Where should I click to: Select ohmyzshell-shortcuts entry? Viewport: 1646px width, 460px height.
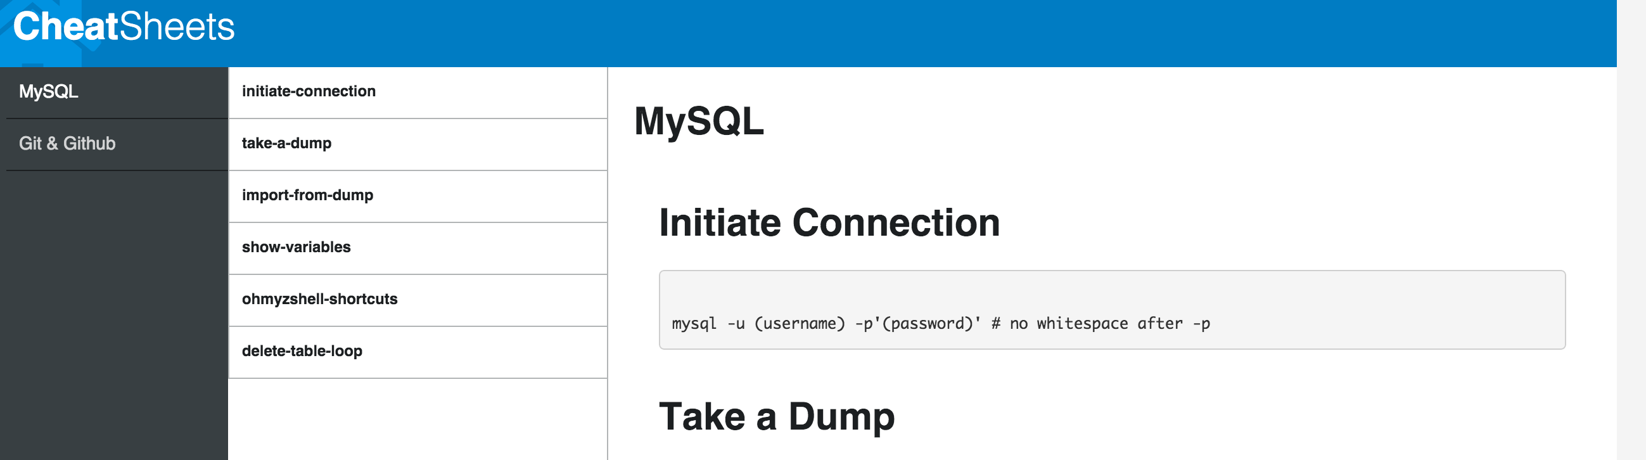(418, 300)
